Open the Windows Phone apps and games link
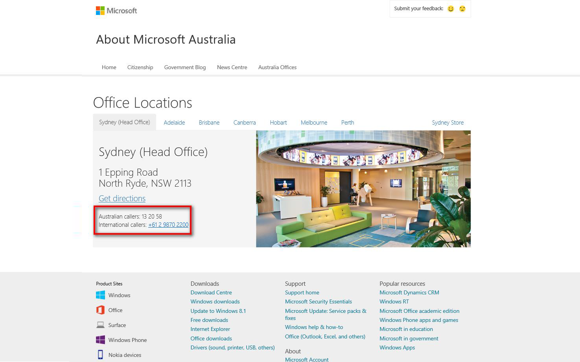 coord(419,320)
